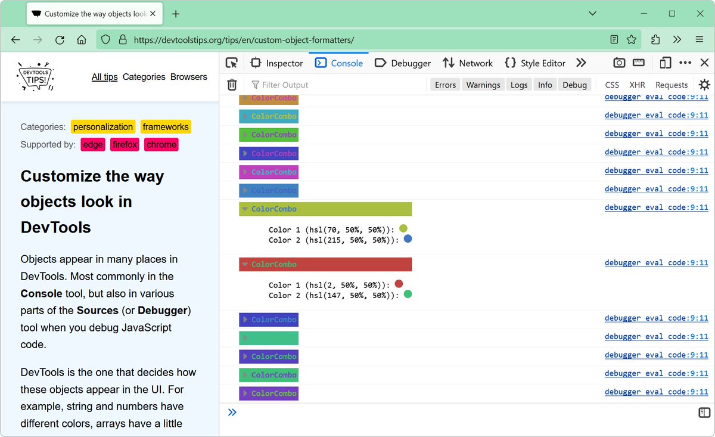The height and width of the screenshot is (437, 715).
Task: Open a new browser tab
Action: 176,14
